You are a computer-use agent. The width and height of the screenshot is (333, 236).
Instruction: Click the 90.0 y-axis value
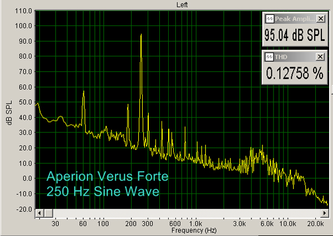[26, 41]
